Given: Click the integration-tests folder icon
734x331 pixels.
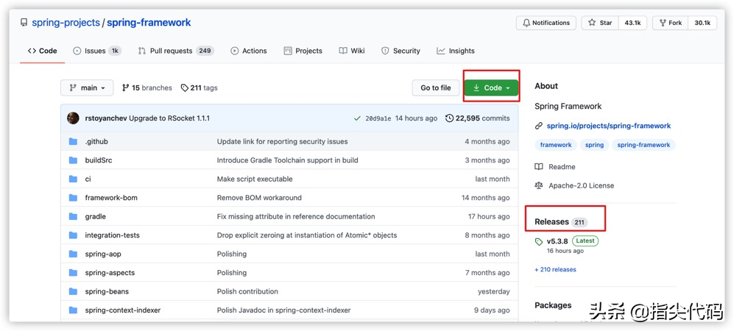Looking at the screenshot, I should [73, 235].
